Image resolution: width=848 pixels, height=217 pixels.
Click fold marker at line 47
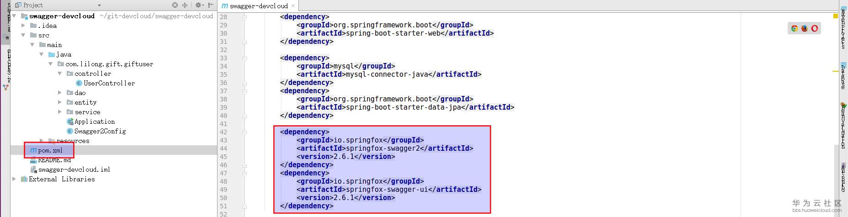pyautogui.click(x=245, y=173)
